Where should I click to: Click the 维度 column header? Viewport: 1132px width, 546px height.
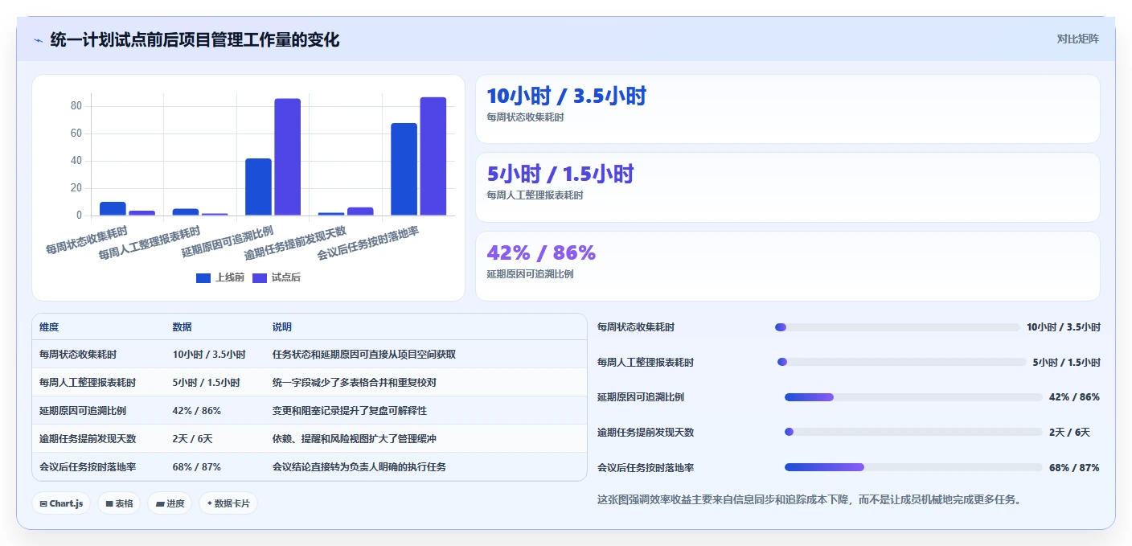(x=49, y=327)
